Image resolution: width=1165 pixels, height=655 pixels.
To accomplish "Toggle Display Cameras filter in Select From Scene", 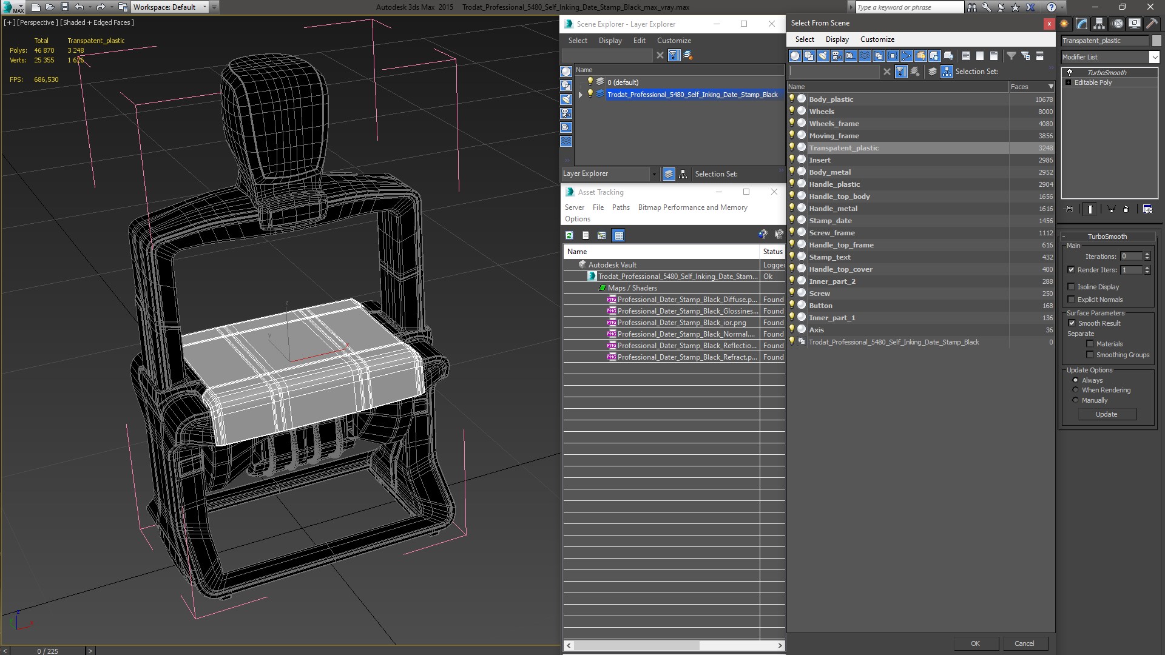I will pyautogui.click(x=837, y=56).
